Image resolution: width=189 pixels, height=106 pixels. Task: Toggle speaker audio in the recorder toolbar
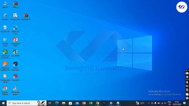click(x=187, y=86)
